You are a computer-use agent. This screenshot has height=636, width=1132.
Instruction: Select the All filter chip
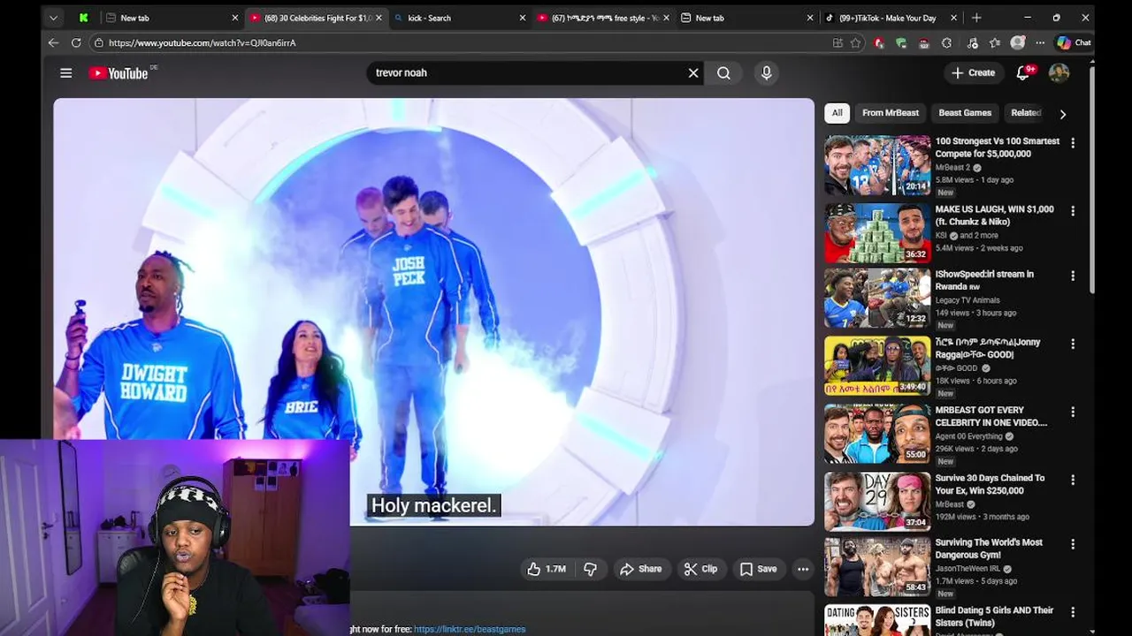837,113
